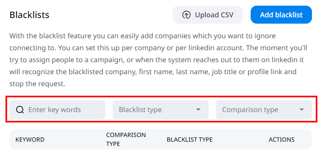Click the Blacklists page heading
The image size is (318, 155).
29,15
